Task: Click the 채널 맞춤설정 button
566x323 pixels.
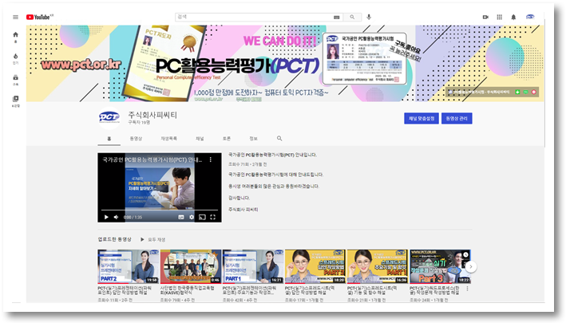Action: 422,118
